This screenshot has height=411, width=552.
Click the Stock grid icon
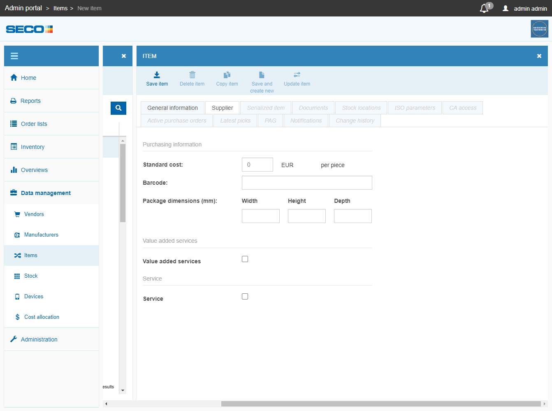point(17,276)
